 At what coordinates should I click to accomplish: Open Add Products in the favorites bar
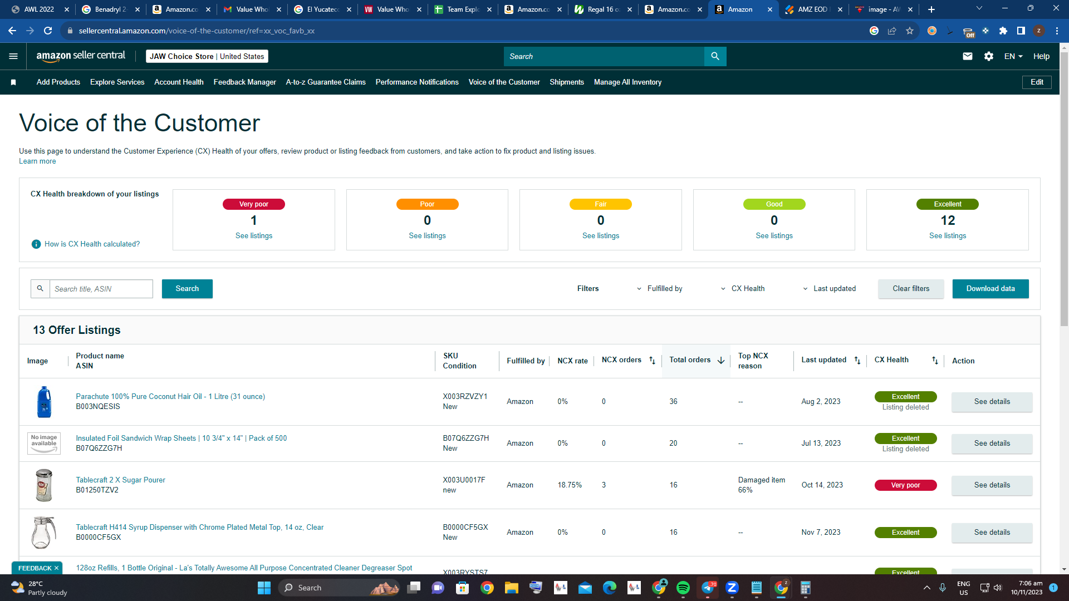click(58, 82)
